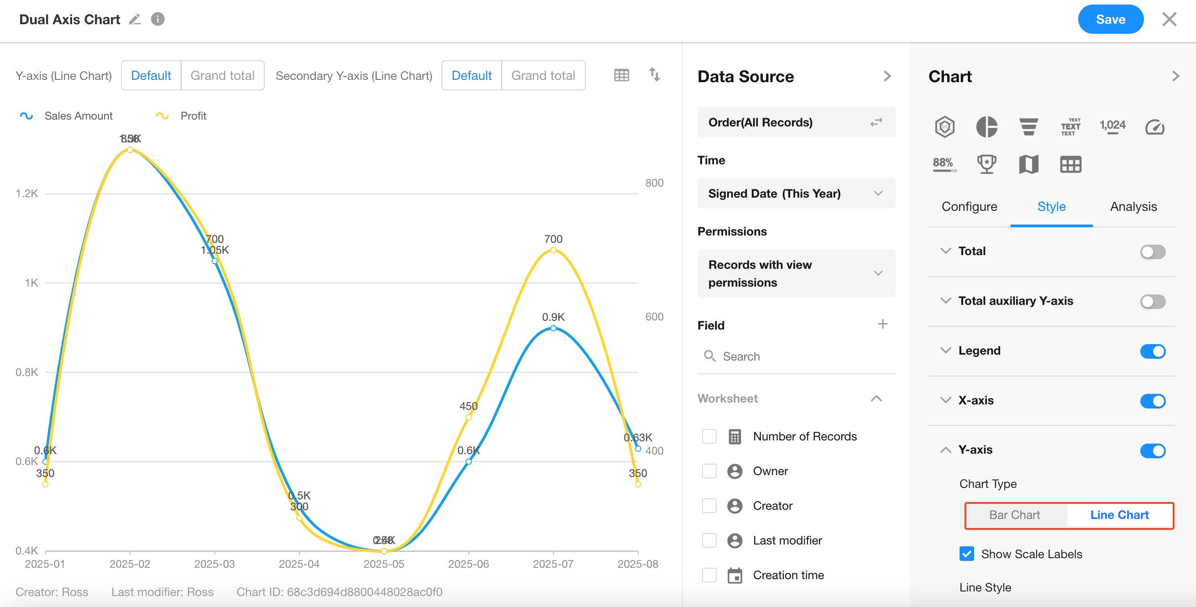Click the pencil edit icon beside chart title
Image resolution: width=1196 pixels, height=607 pixels.
[x=135, y=20]
